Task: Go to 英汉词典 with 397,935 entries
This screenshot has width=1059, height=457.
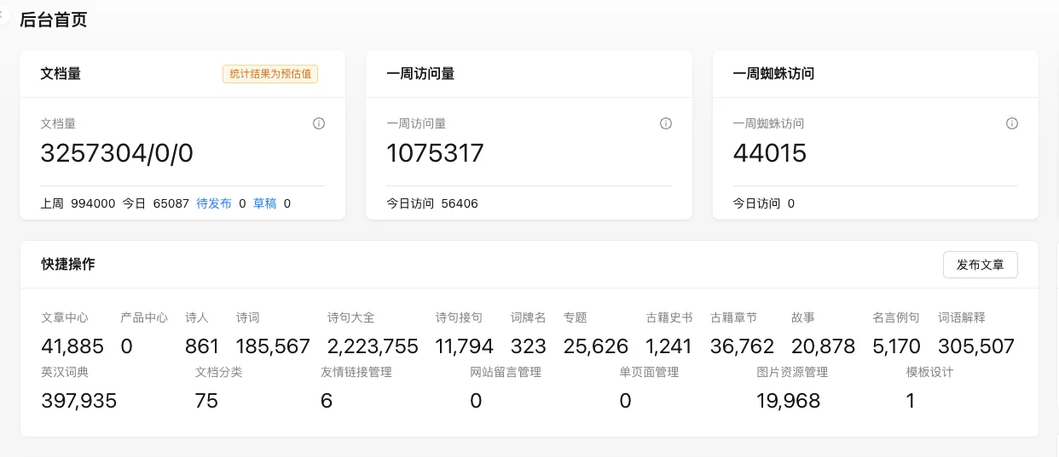Action: 78,388
